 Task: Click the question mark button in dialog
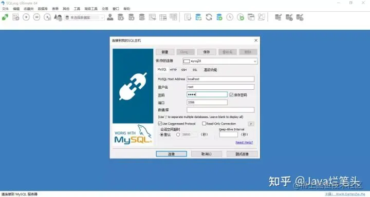[251, 124]
